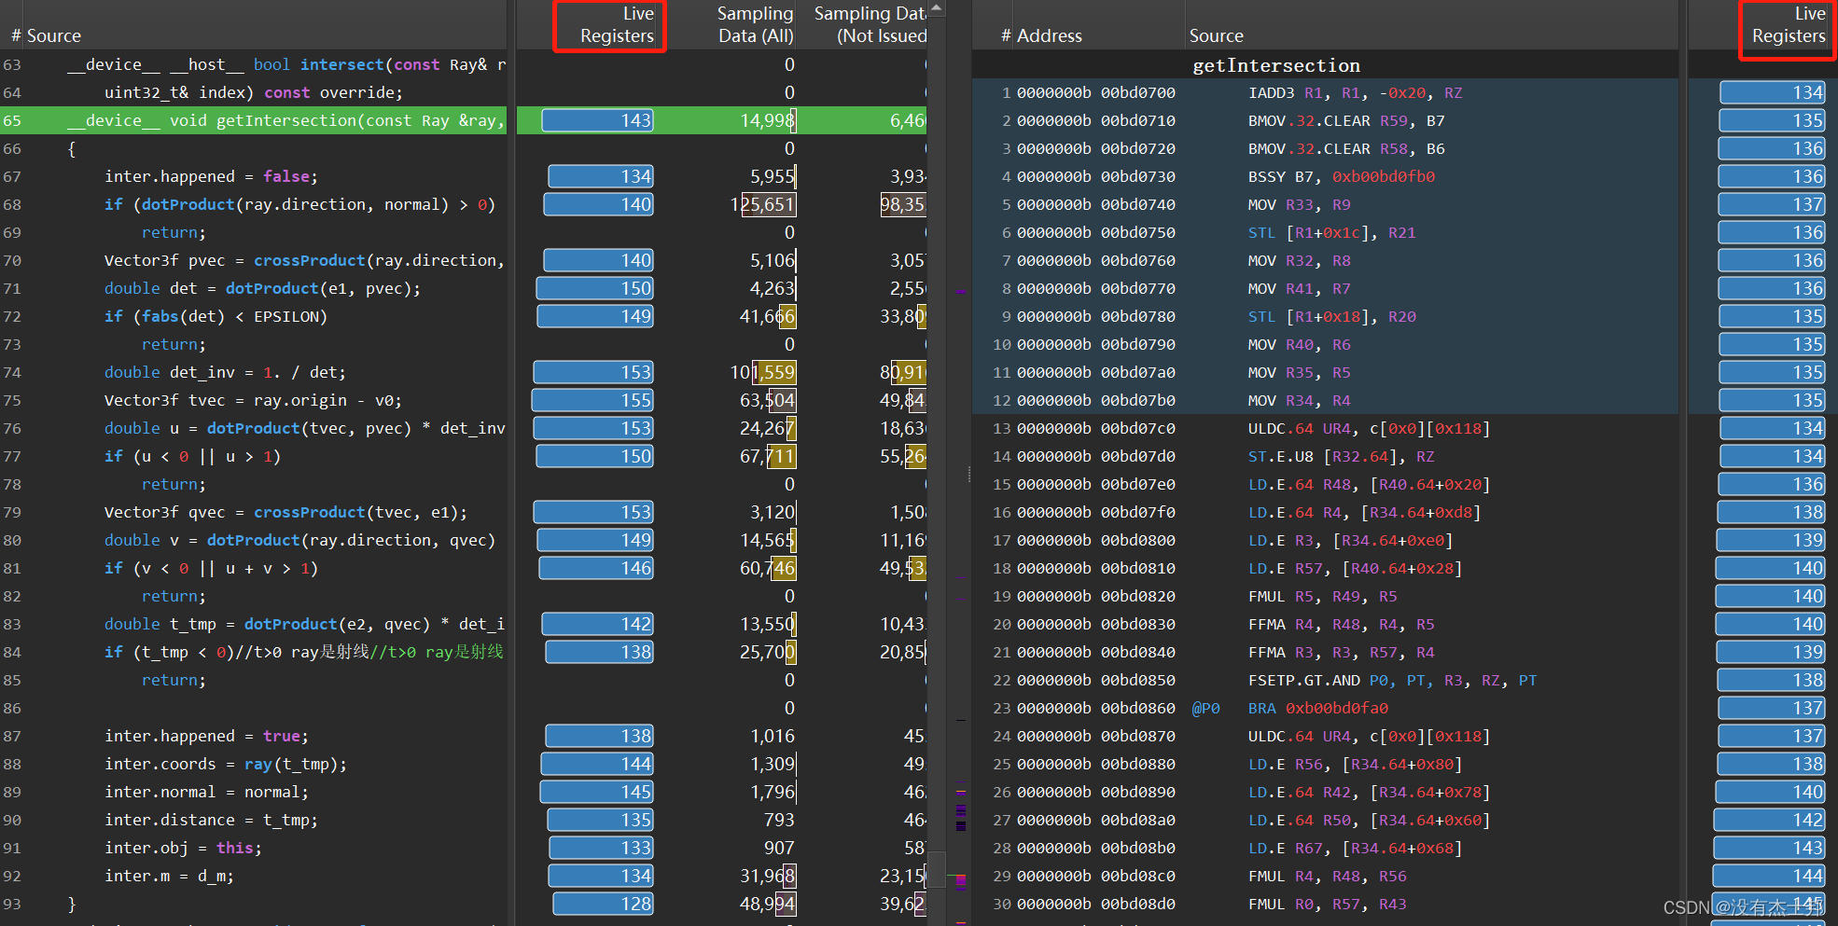
Task: Click disassembly live registers bar 134 on row 1
Action: (x=1773, y=92)
